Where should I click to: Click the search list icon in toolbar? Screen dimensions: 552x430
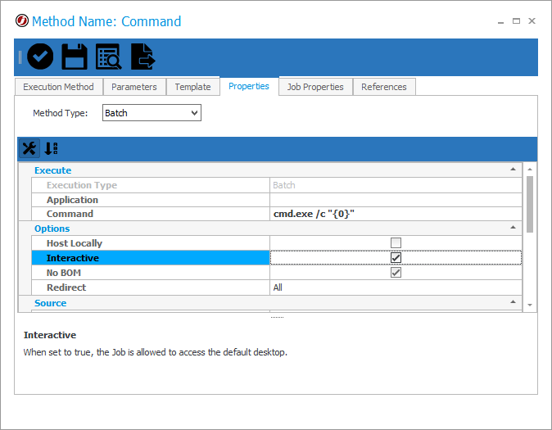108,57
